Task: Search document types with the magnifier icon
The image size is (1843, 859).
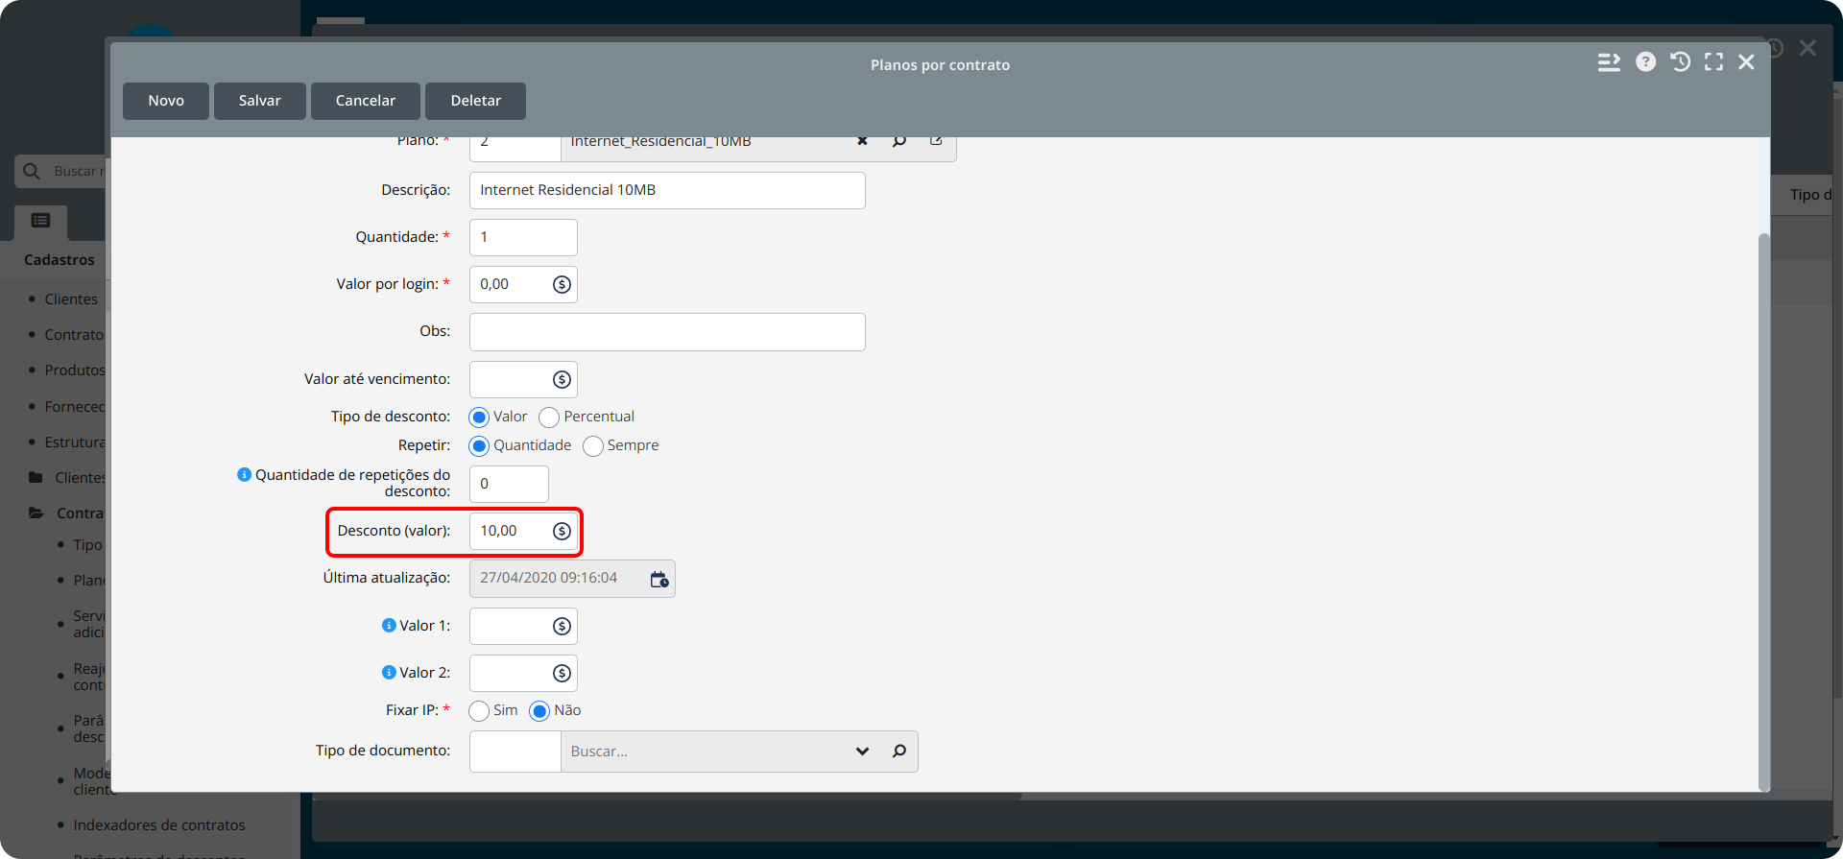Action: pyautogui.click(x=899, y=752)
